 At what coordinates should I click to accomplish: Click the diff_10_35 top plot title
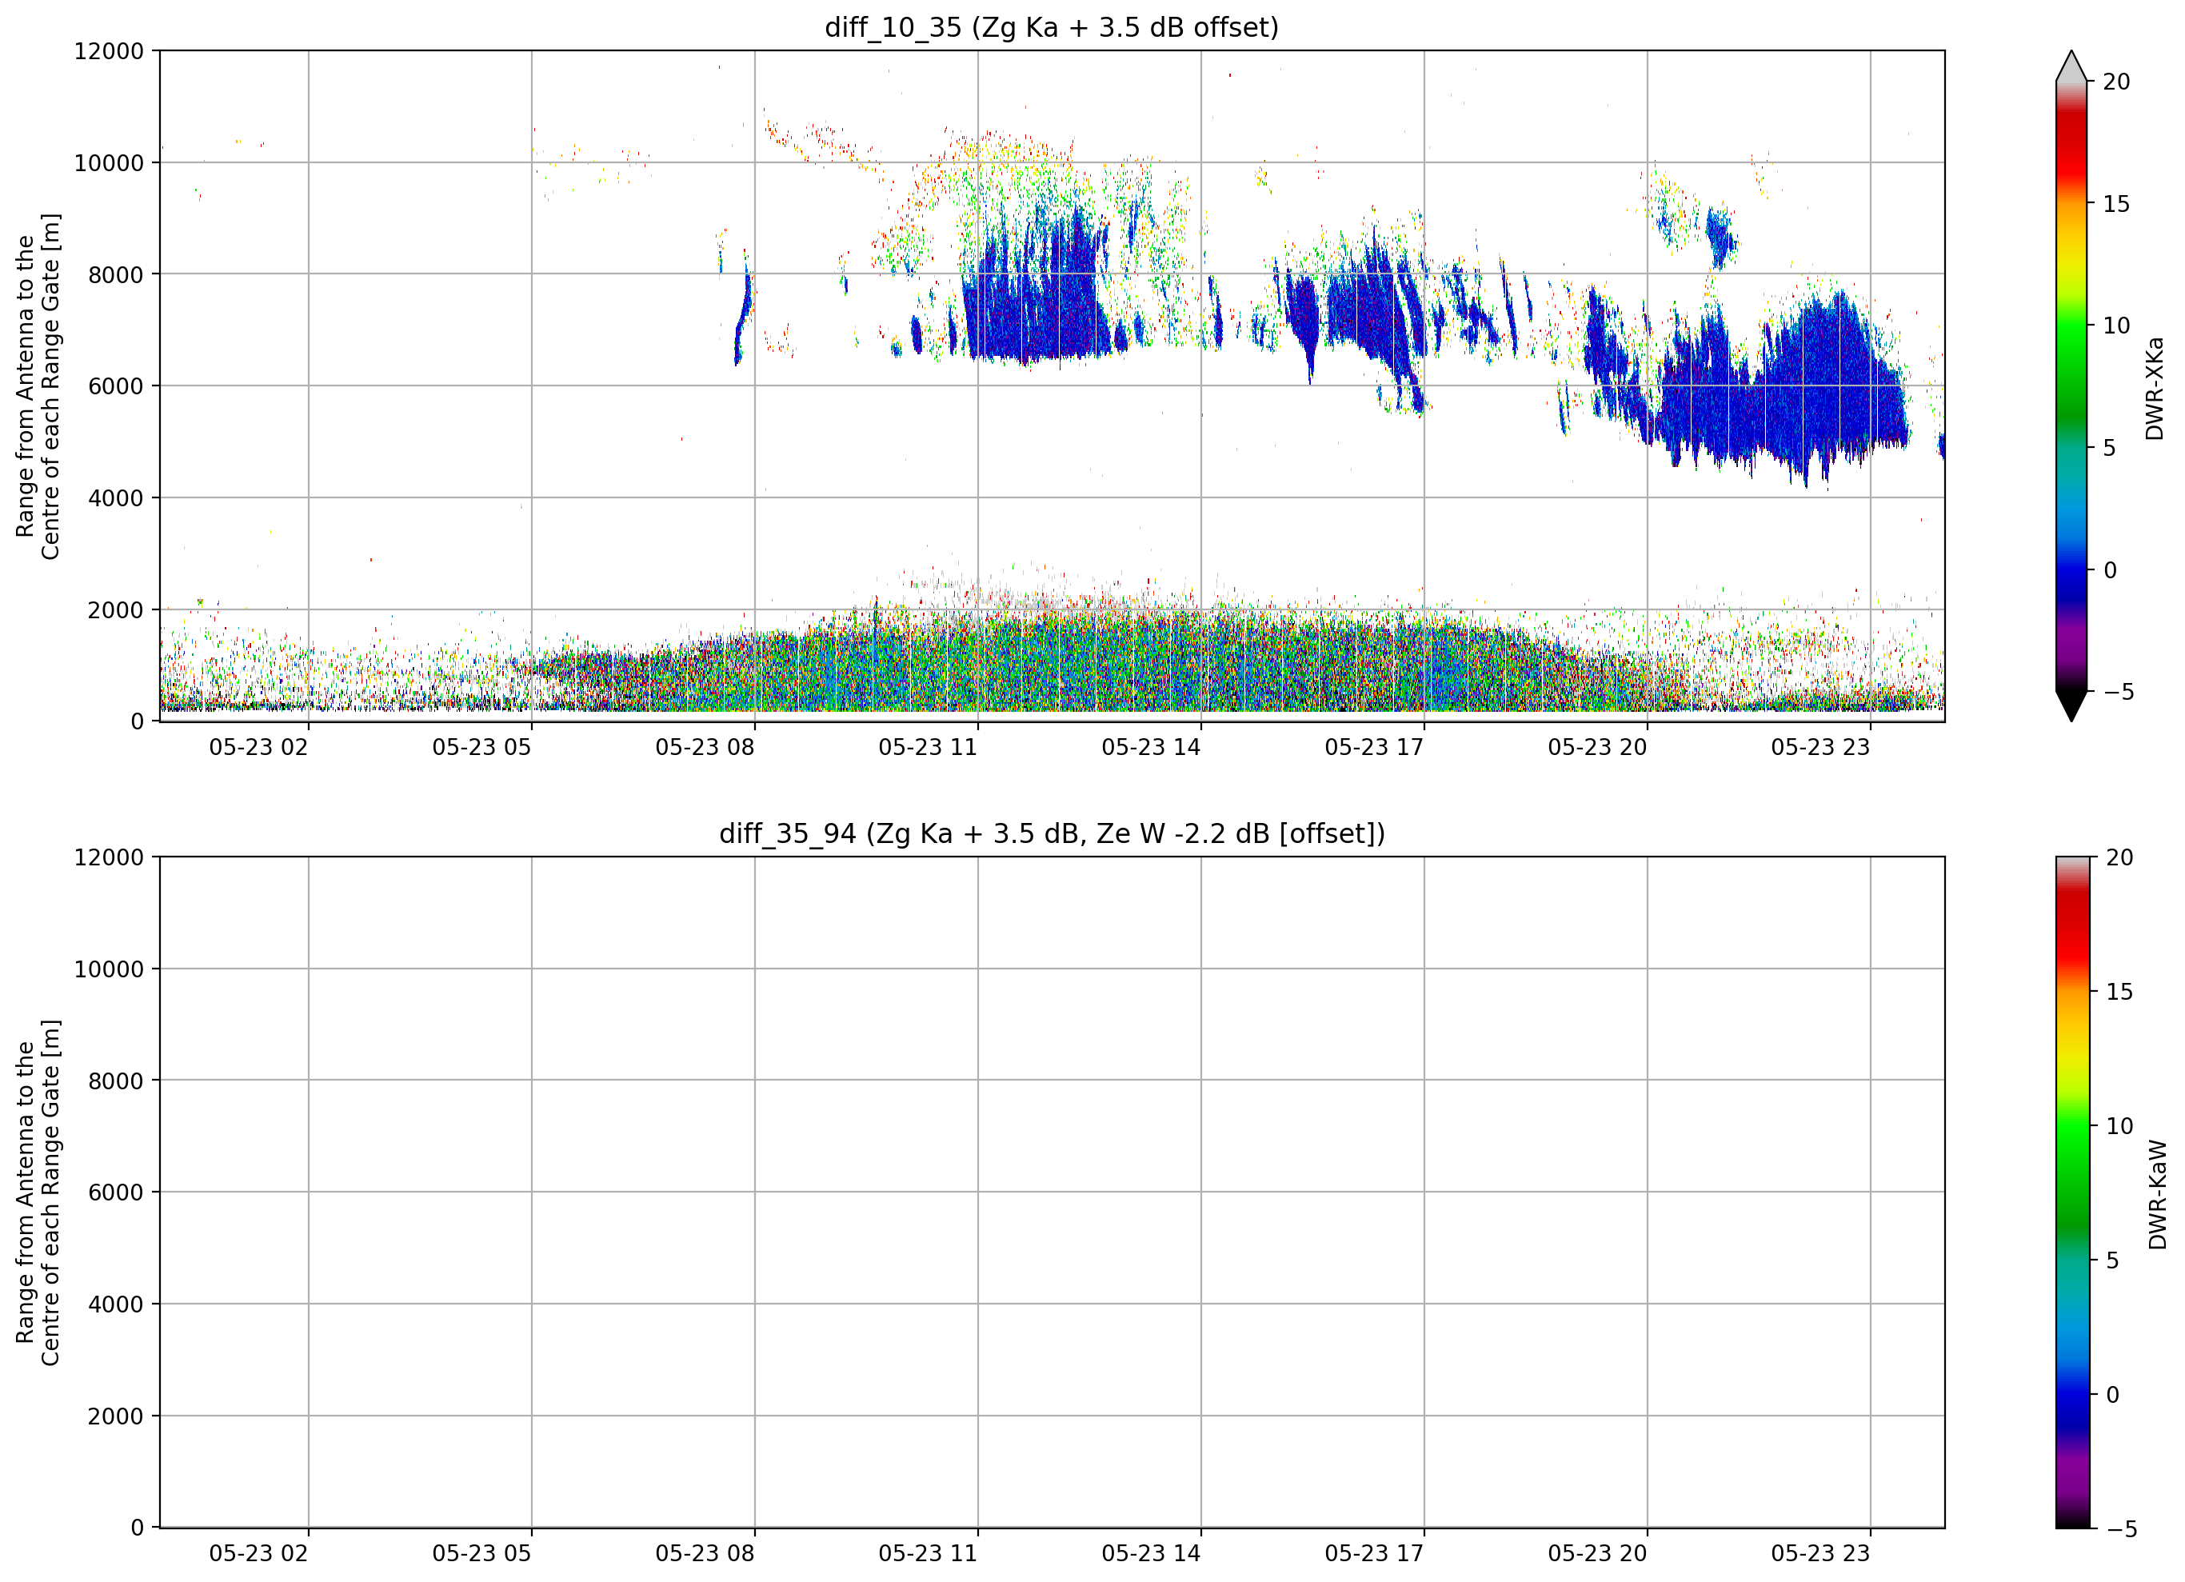click(x=1052, y=27)
